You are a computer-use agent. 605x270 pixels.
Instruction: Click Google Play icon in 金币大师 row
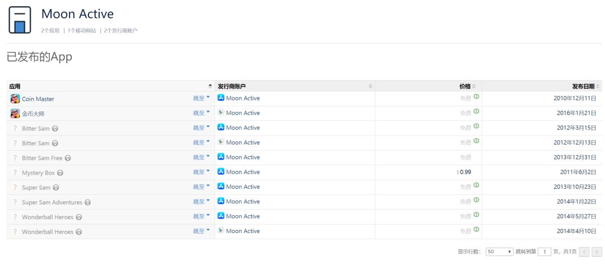pyautogui.click(x=221, y=113)
